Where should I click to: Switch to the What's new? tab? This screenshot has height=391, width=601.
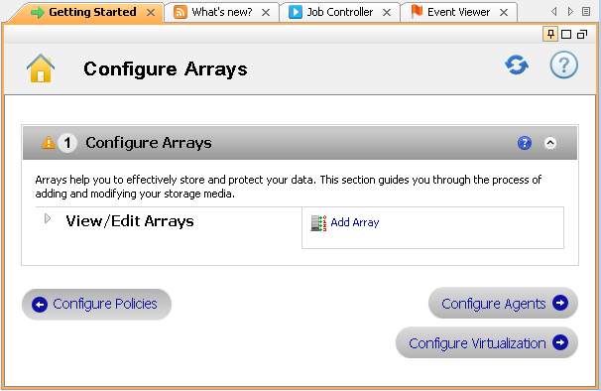tap(222, 12)
